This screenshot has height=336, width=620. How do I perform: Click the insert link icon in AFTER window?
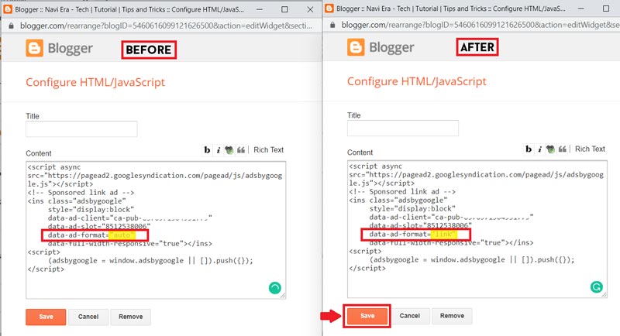tap(550, 149)
